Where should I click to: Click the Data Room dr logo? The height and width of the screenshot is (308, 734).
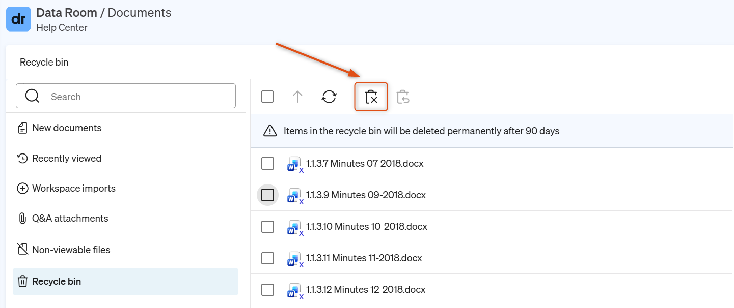point(18,19)
